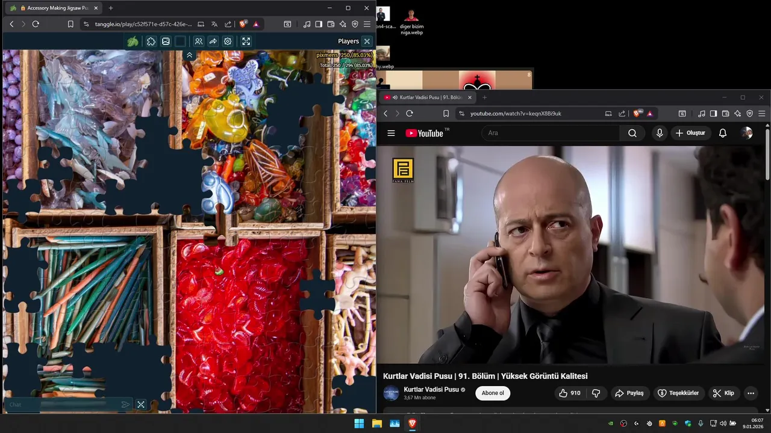Screen dimensions: 771x433
Task: Open the YouTube account avatar menu
Action: (747, 133)
